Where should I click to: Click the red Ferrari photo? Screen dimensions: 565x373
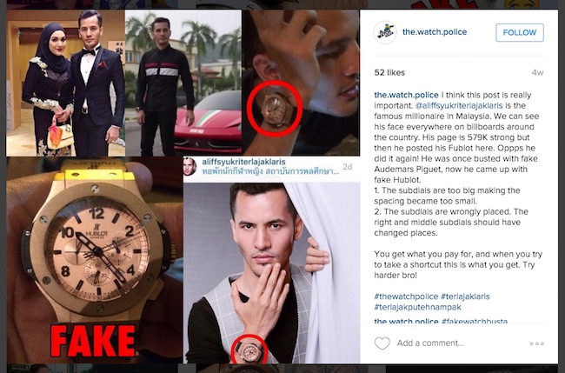pos(183,83)
